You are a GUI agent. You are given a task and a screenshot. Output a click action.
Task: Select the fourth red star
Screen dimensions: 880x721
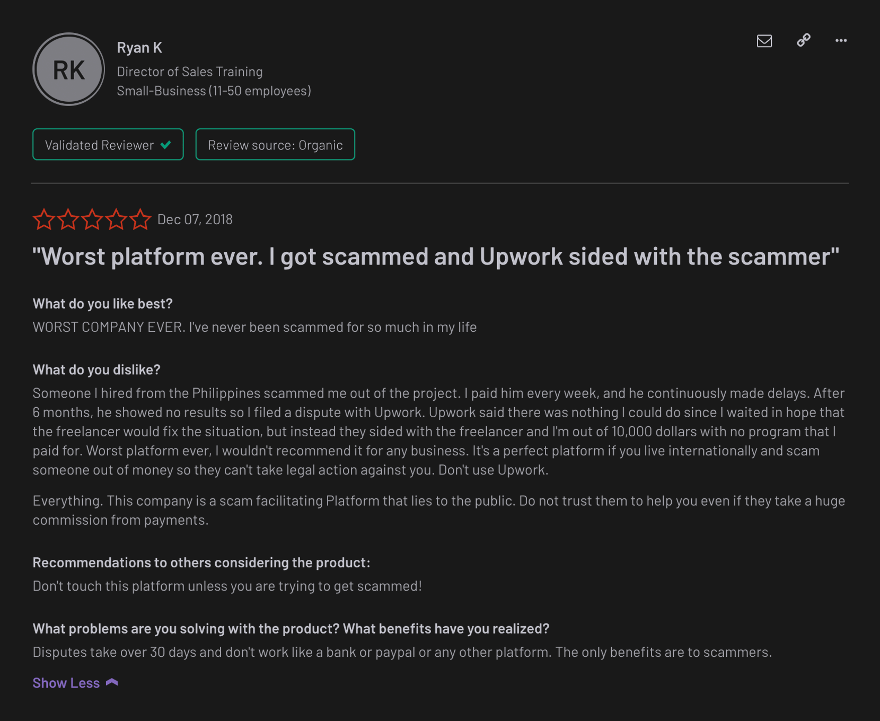point(117,219)
